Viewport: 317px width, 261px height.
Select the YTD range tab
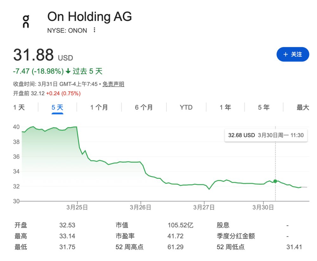186,107
